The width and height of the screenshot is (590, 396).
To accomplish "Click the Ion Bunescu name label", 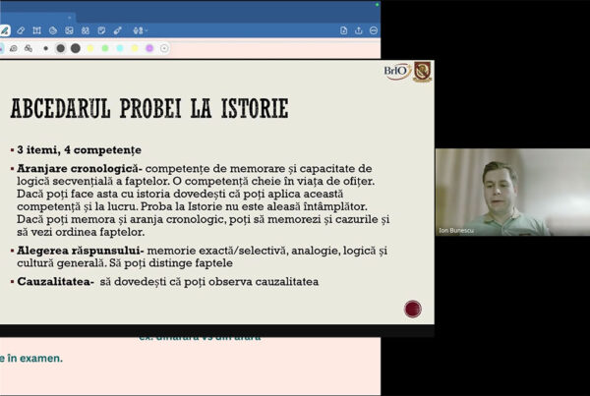I will click(x=456, y=231).
